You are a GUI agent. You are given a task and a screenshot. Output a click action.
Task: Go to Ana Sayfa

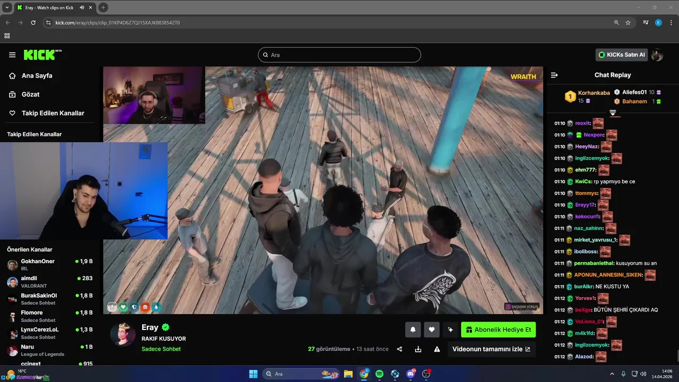coord(37,76)
